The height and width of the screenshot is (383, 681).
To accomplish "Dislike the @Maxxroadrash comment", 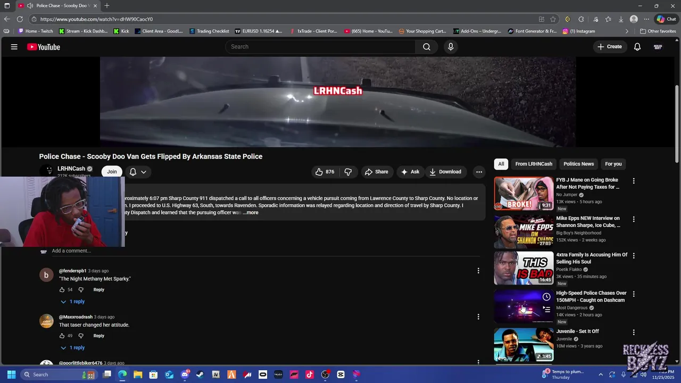I will 81,336.
